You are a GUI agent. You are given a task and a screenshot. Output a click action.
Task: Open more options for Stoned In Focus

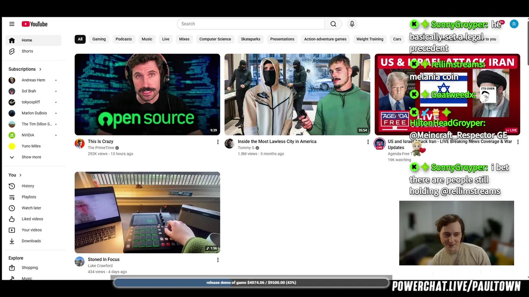pyautogui.click(x=218, y=260)
